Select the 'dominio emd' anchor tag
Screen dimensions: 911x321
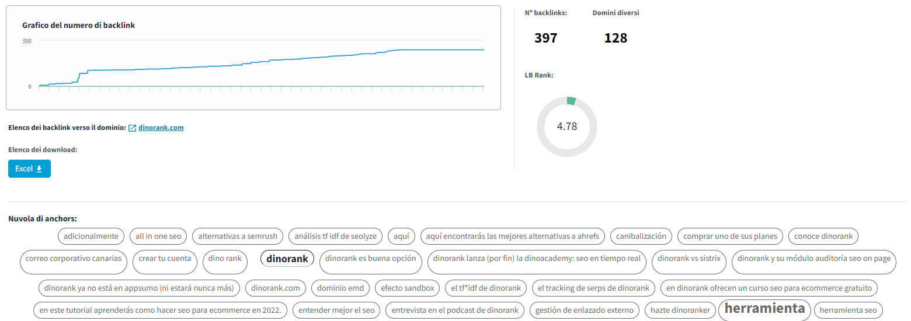pos(340,288)
